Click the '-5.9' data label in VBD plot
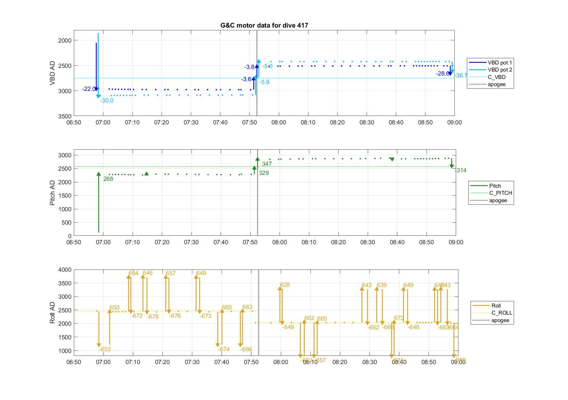The height and width of the screenshot is (400, 568). (x=264, y=82)
